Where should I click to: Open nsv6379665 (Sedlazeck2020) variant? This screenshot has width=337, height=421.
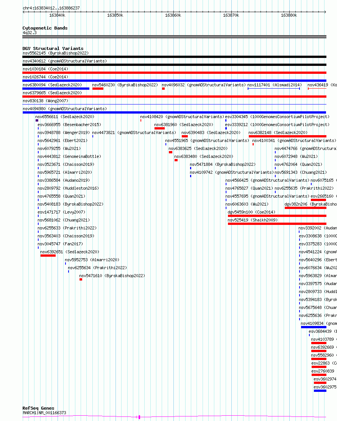coord(52,93)
